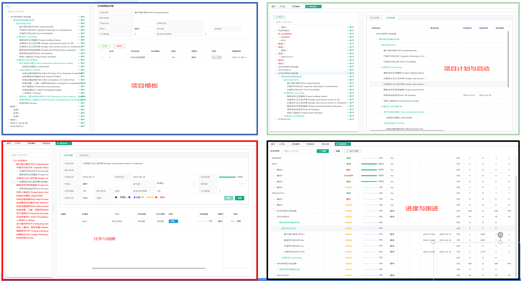Click the vertical scrollbar of the 任务明细 table
The height and width of the screenshot is (281, 521).
click(508, 59)
